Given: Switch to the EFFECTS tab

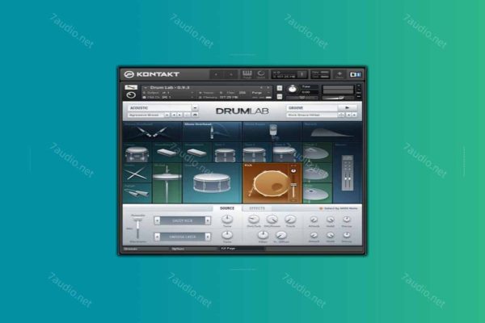Looking at the screenshot, I should (x=257, y=208).
